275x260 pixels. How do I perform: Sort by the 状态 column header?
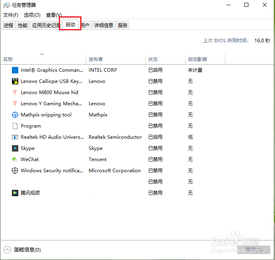[165, 59]
